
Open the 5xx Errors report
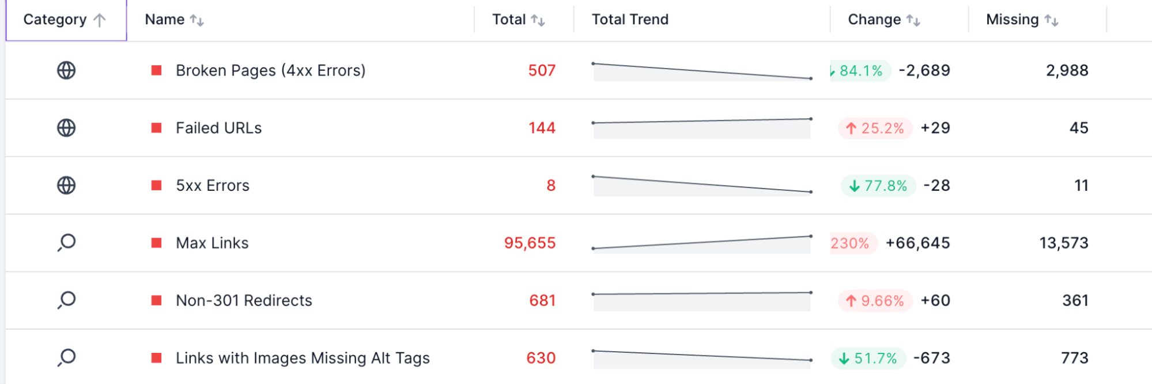[213, 186]
